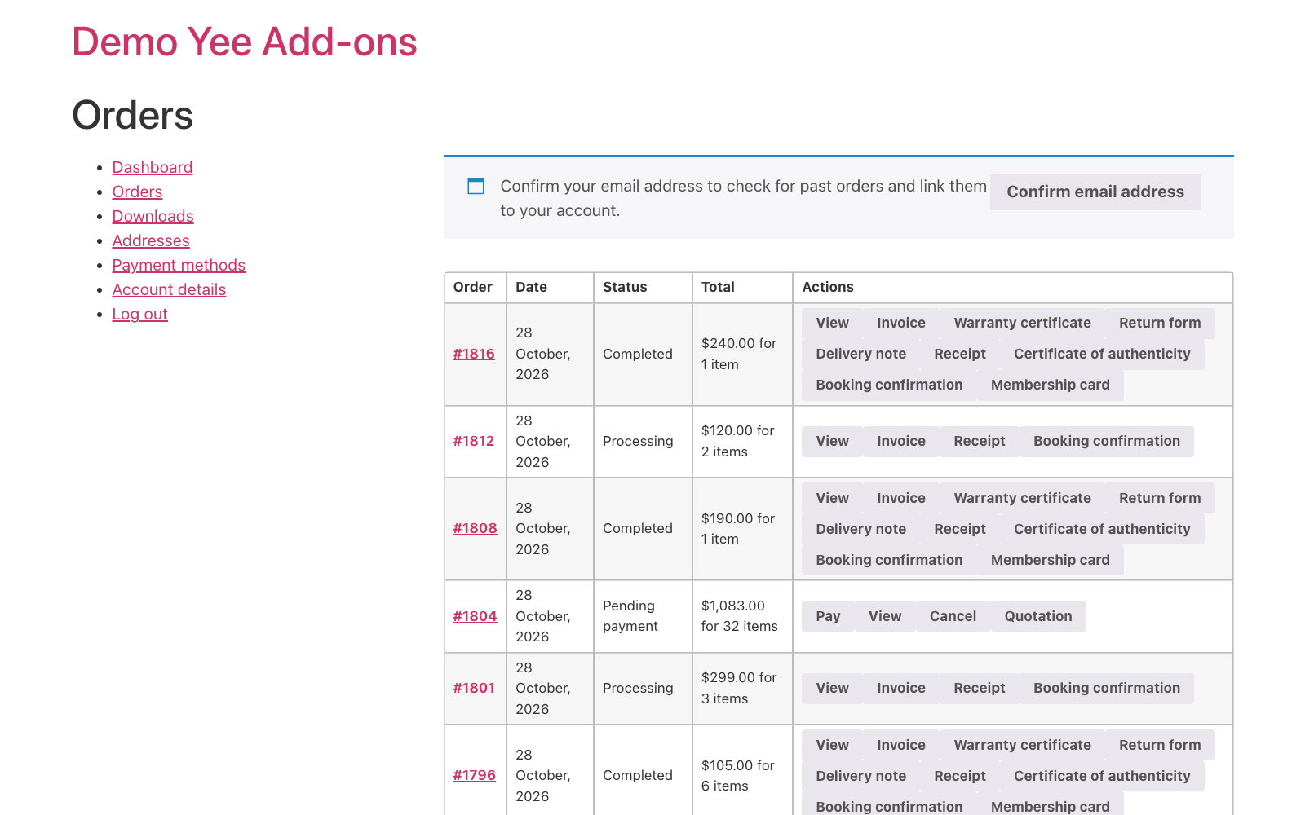Open order #1801 link

point(474,688)
